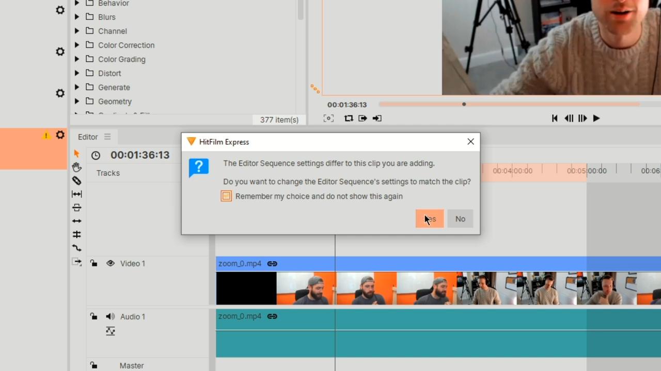This screenshot has width=661, height=371.
Task: Set the In point in the viewer
Action: point(363,118)
